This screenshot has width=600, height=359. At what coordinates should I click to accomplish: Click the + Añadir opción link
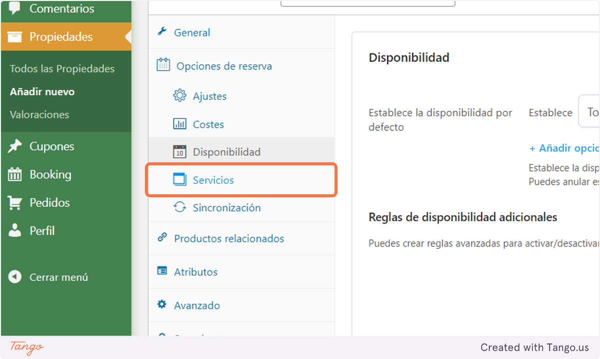point(564,148)
